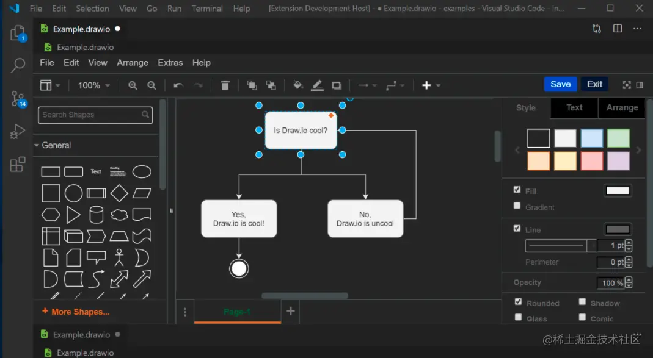Toggle the Fill checkbox

coord(517,190)
